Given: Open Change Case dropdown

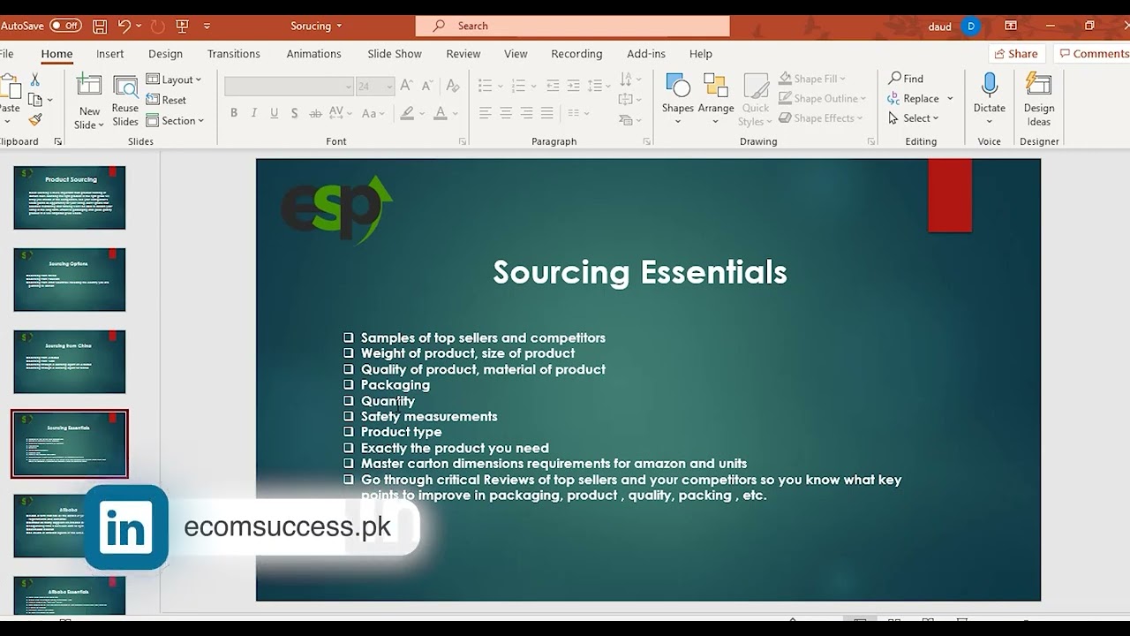Looking at the screenshot, I should click(x=373, y=113).
